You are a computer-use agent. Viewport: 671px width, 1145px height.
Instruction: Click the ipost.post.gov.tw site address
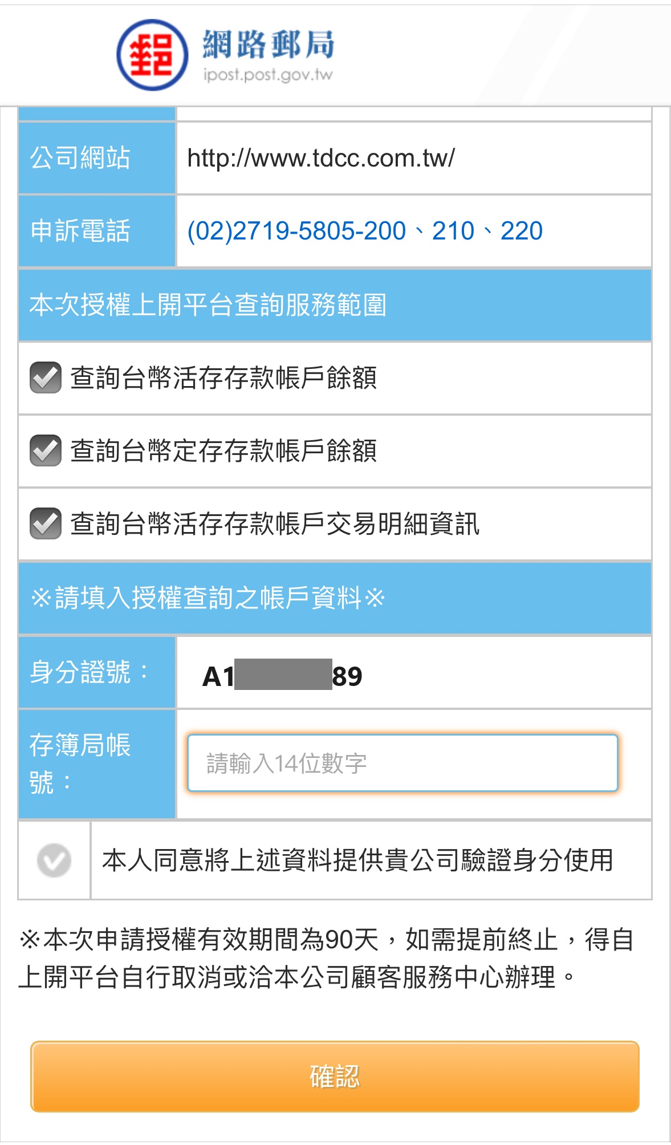(x=268, y=75)
